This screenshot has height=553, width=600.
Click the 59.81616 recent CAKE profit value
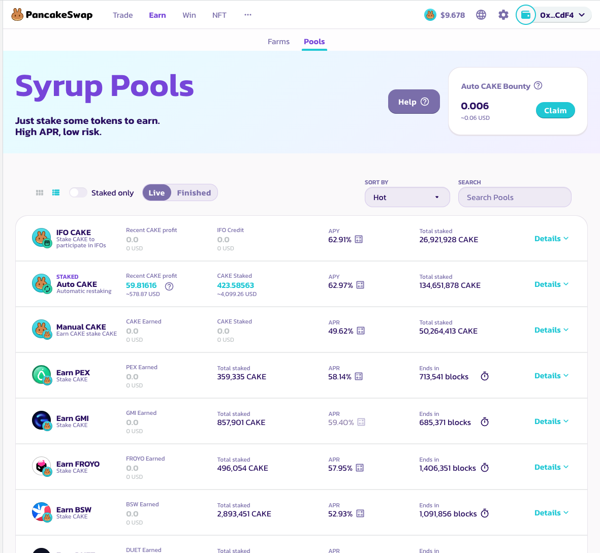click(141, 285)
